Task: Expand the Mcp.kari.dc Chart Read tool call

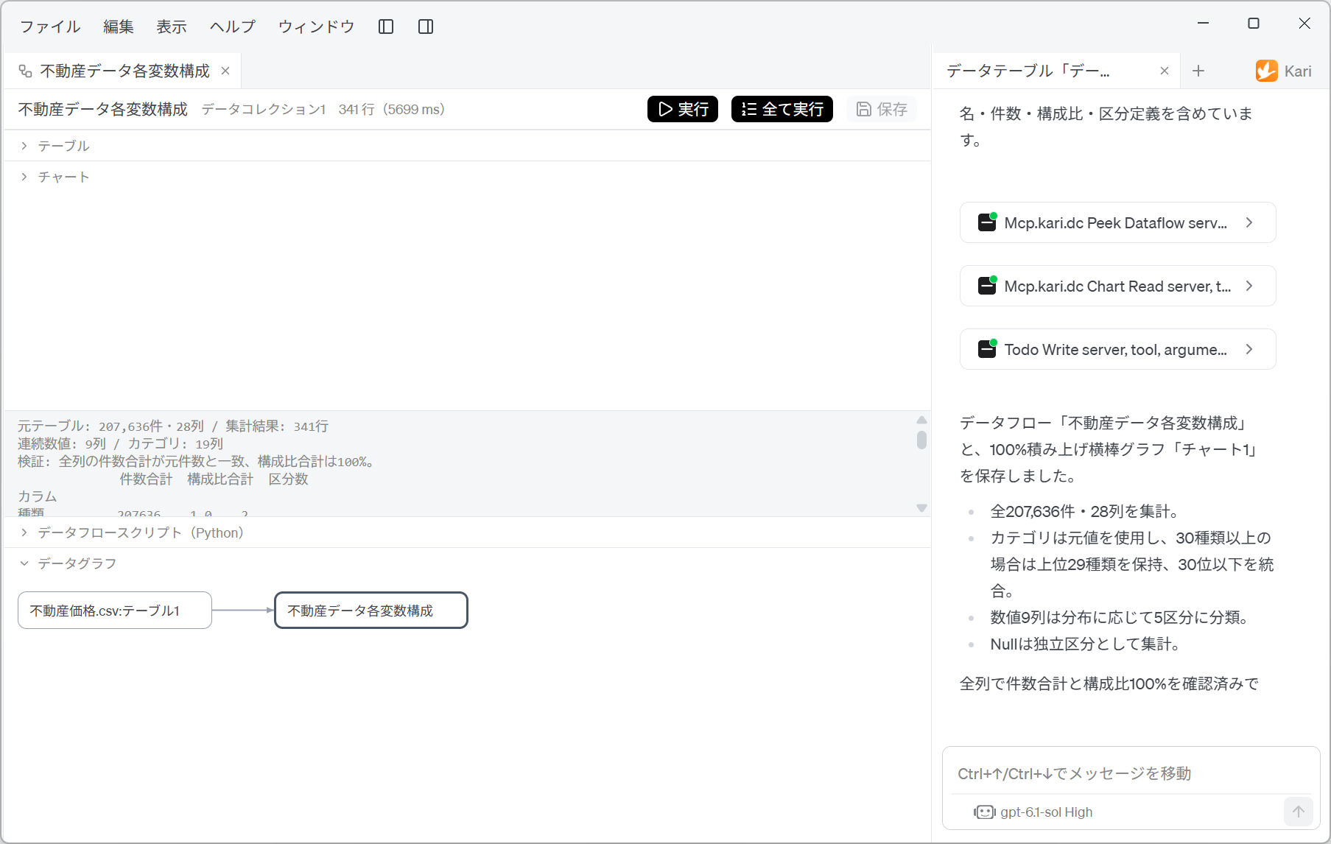Action: [1249, 286]
